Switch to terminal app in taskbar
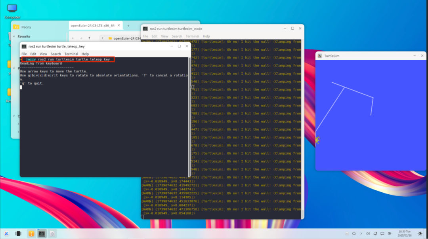The width and height of the screenshot is (428, 239). (x=42, y=233)
